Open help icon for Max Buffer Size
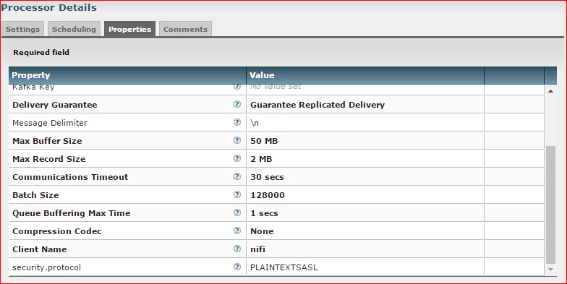 (237, 140)
